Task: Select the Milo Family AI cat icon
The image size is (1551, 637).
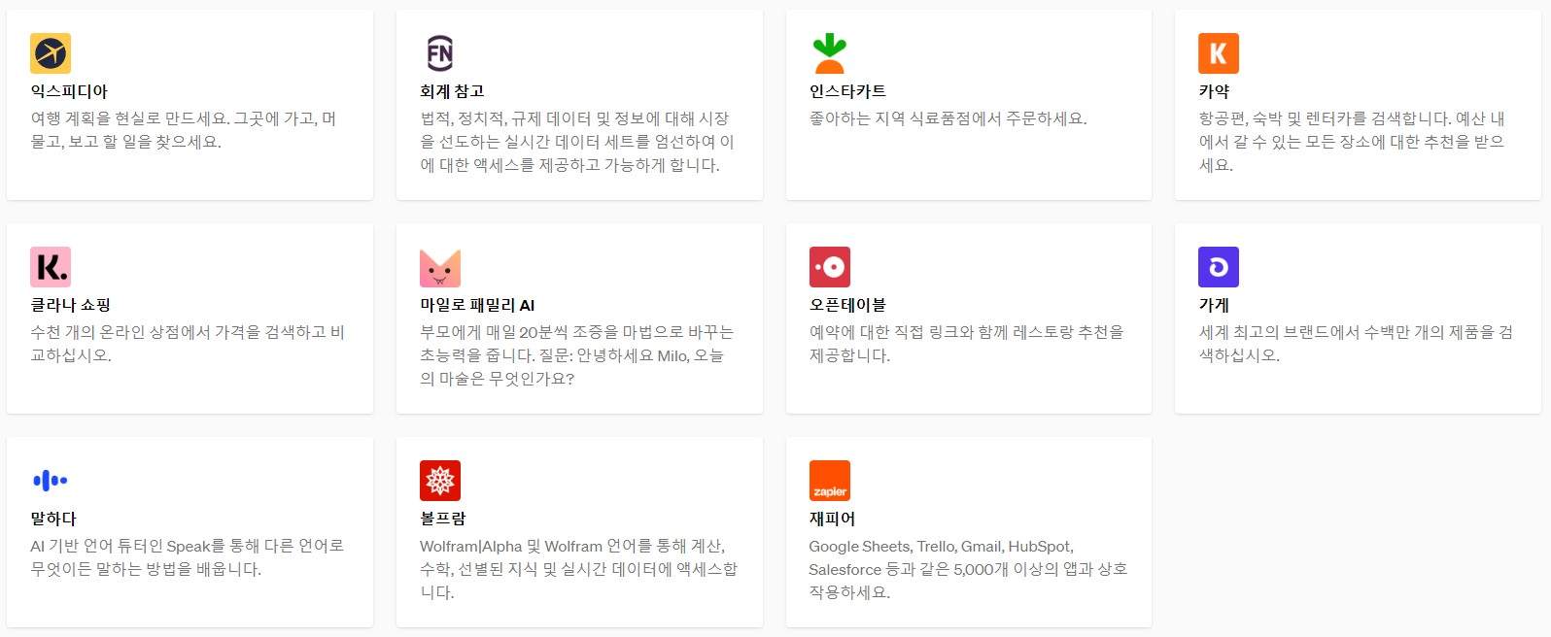Action: [441, 266]
